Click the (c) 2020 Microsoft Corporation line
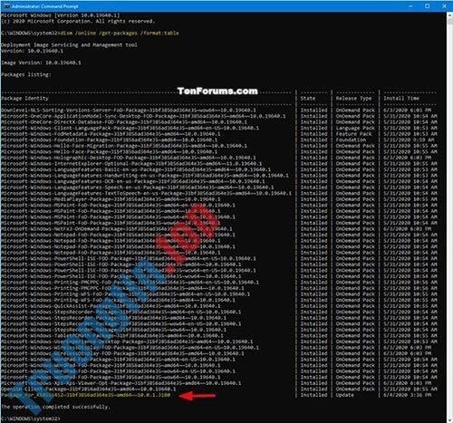 [x=78, y=21]
